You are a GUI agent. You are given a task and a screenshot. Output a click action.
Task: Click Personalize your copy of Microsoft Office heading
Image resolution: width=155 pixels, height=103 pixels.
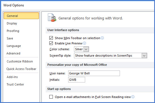click(77, 65)
